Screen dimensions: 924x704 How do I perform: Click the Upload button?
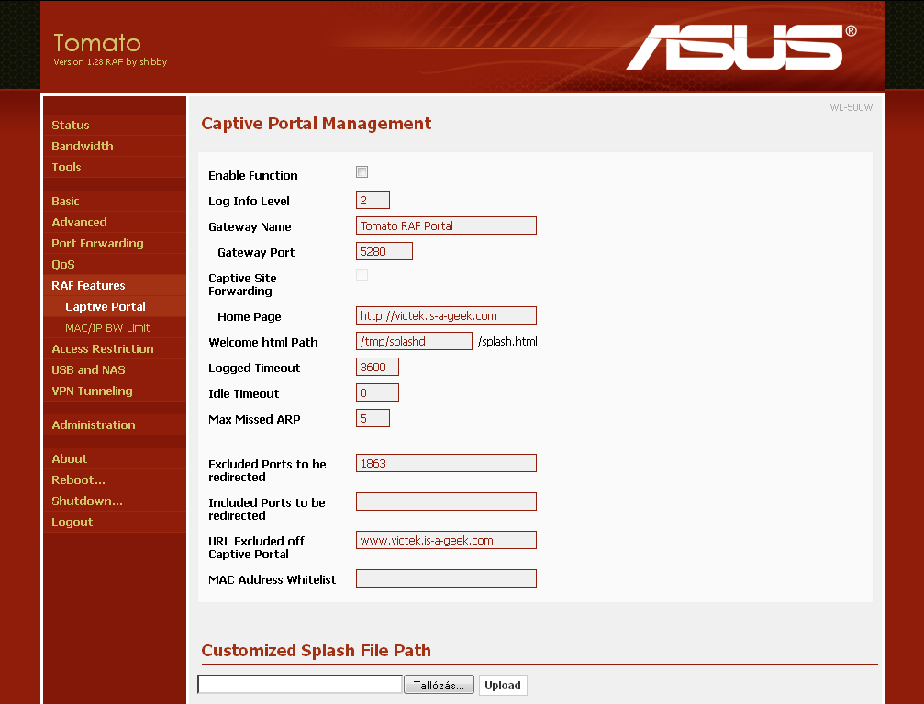point(503,685)
